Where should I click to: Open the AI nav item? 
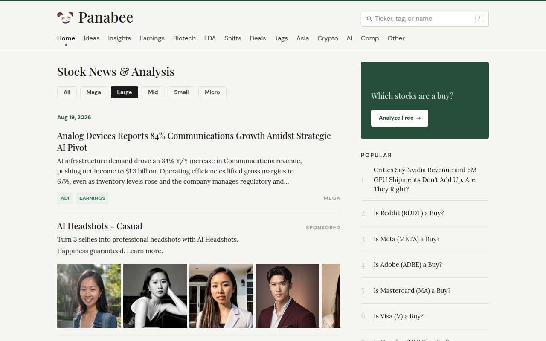coord(349,38)
